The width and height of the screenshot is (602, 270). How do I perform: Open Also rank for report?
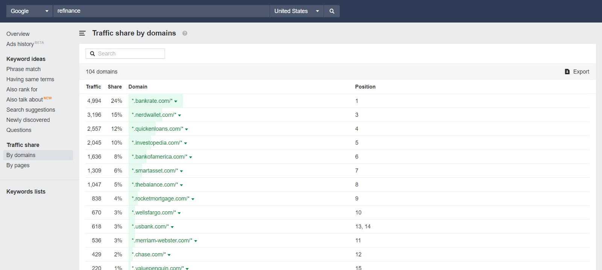(22, 89)
